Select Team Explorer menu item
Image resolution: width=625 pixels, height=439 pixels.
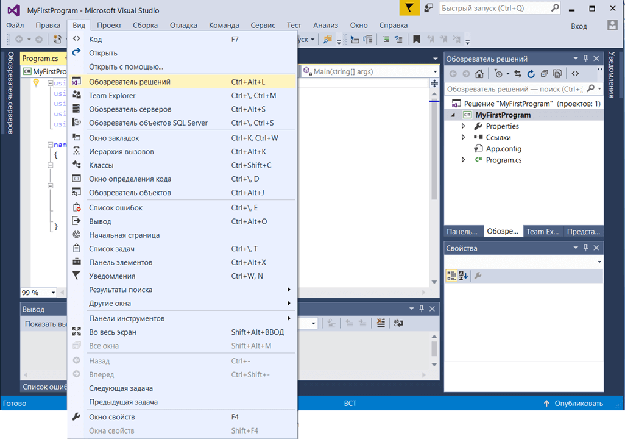click(x=182, y=95)
